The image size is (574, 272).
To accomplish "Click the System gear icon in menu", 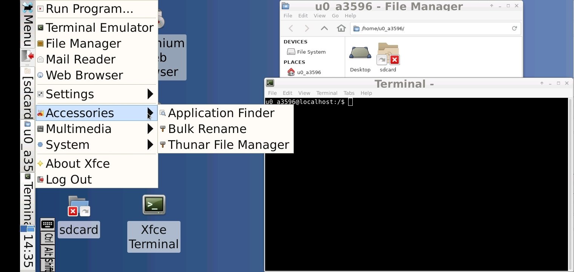I will (x=40, y=145).
